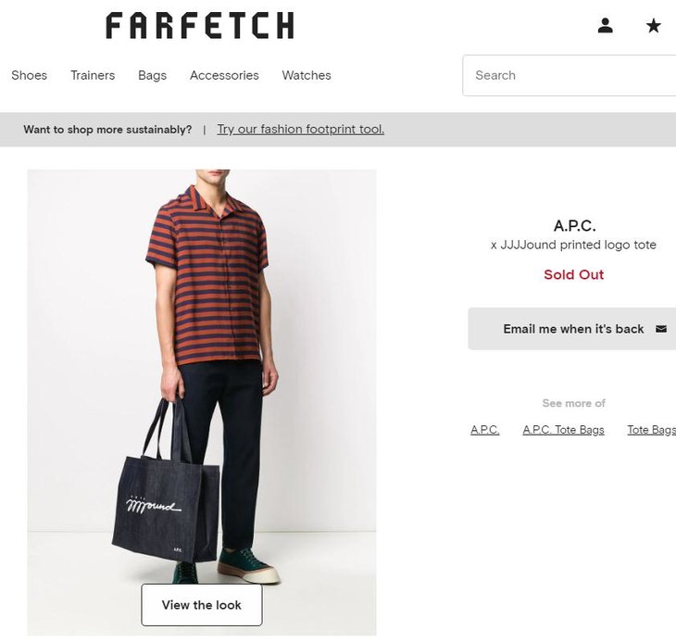Screen dimensions: 676x643
Task: Open the Shoes menu
Action: [30, 75]
